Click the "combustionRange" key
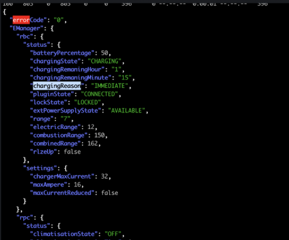 point(59,135)
